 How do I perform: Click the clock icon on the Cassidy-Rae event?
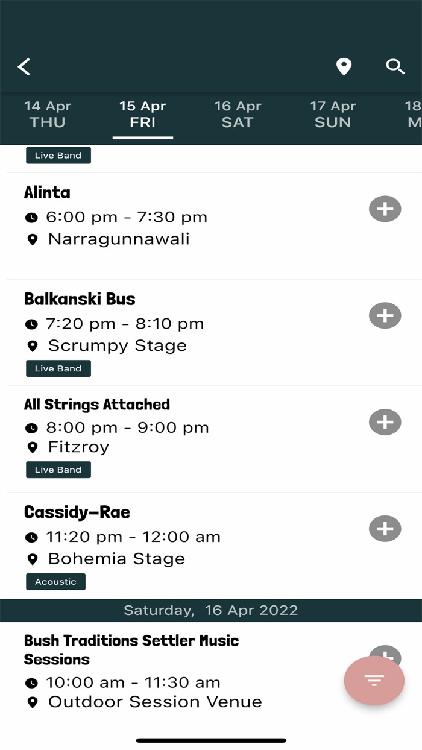tap(32, 537)
